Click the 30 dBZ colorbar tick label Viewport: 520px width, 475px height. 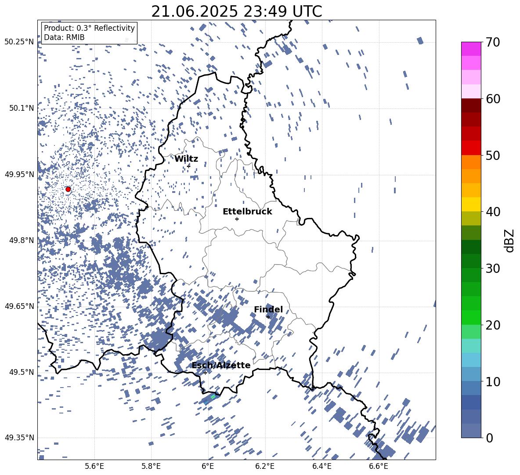point(493,268)
